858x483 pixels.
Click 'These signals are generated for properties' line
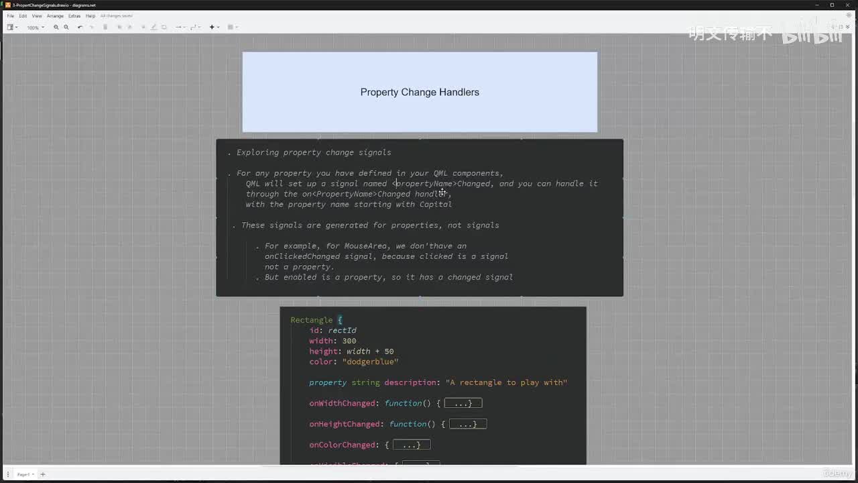tap(370, 225)
